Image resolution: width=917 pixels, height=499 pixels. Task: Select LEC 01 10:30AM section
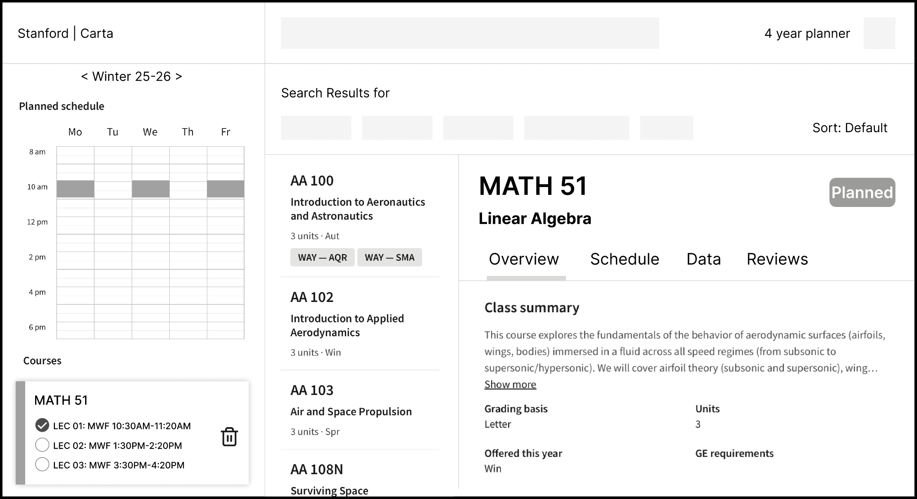click(42, 425)
